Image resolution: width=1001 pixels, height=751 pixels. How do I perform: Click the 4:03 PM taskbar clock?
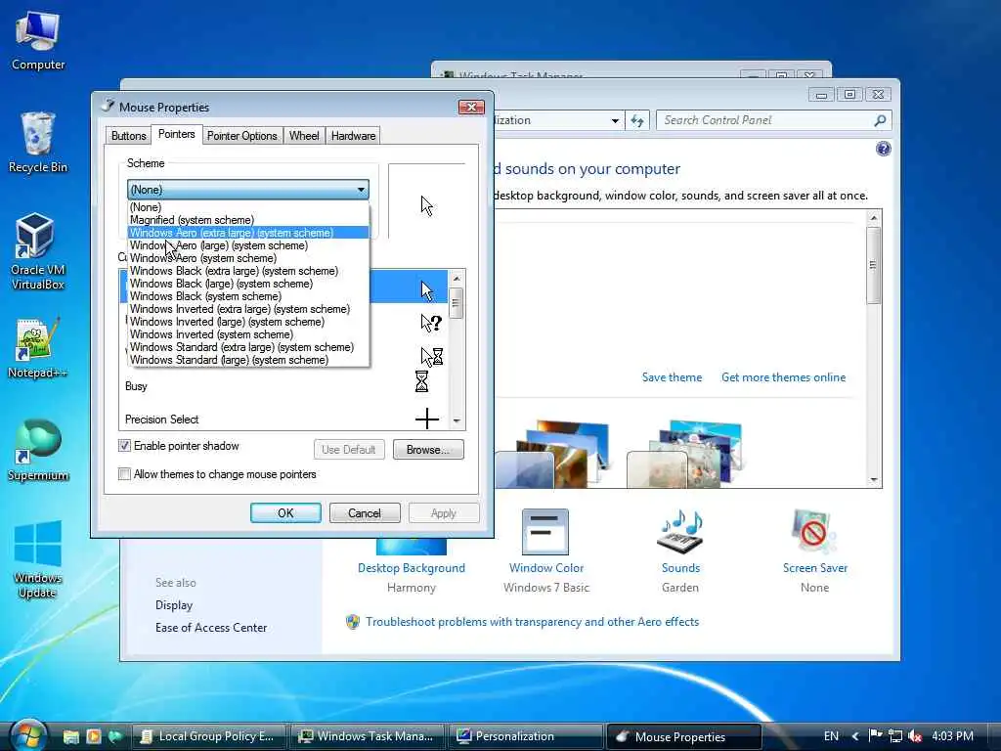point(952,736)
